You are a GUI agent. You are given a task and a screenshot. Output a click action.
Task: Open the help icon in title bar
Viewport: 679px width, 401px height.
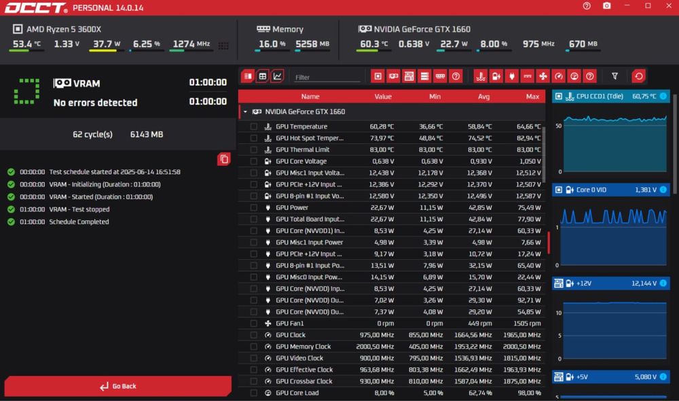[587, 5]
